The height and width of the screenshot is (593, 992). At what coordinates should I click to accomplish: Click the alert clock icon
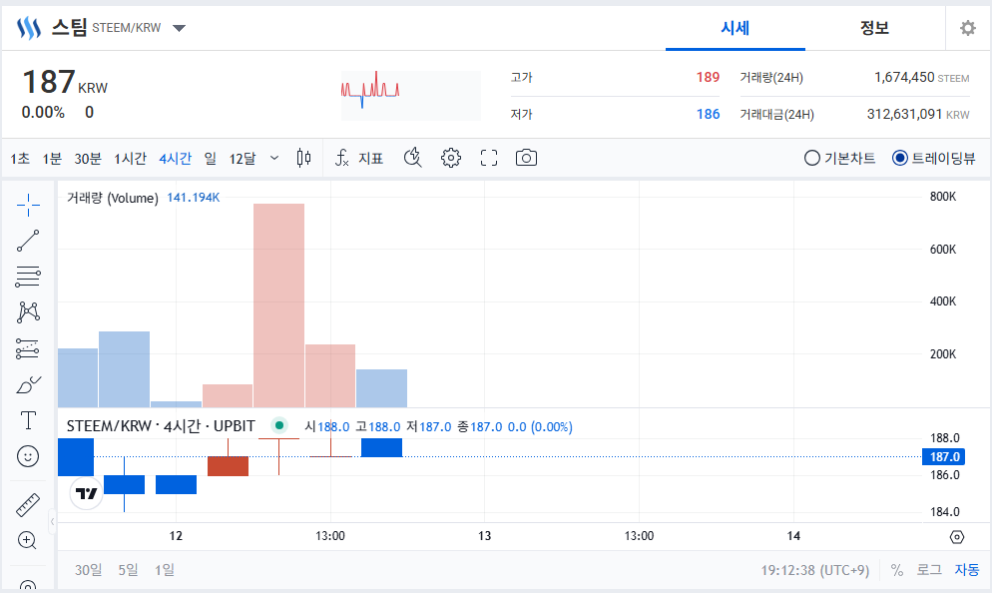(412, 158)
